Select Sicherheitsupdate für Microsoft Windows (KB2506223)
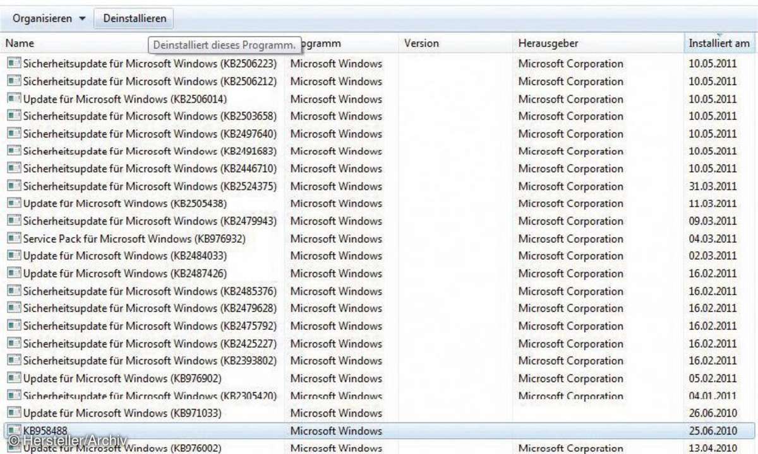758x454 pixels. pyautogui.click(x=150, y=64)
